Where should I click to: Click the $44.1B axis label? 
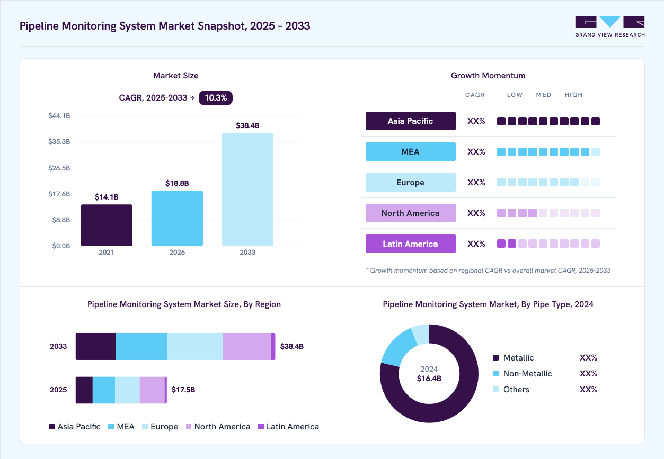coord(59,116)
